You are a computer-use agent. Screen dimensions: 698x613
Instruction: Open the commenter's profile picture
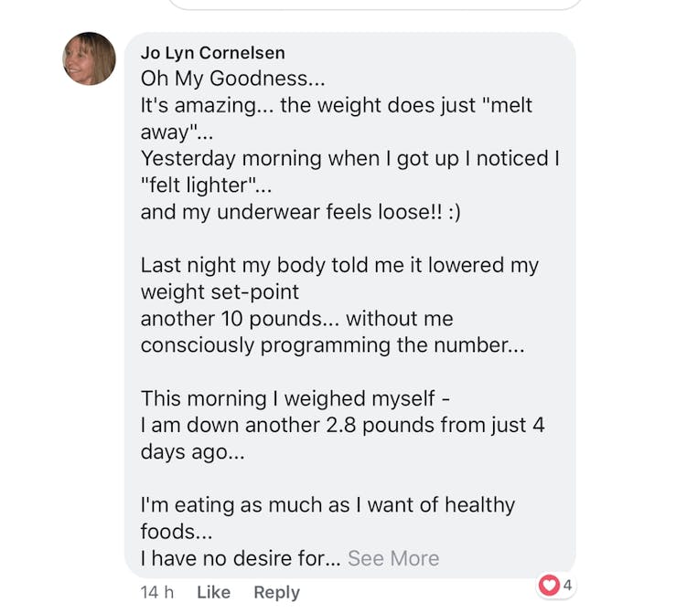coord(90,58)
